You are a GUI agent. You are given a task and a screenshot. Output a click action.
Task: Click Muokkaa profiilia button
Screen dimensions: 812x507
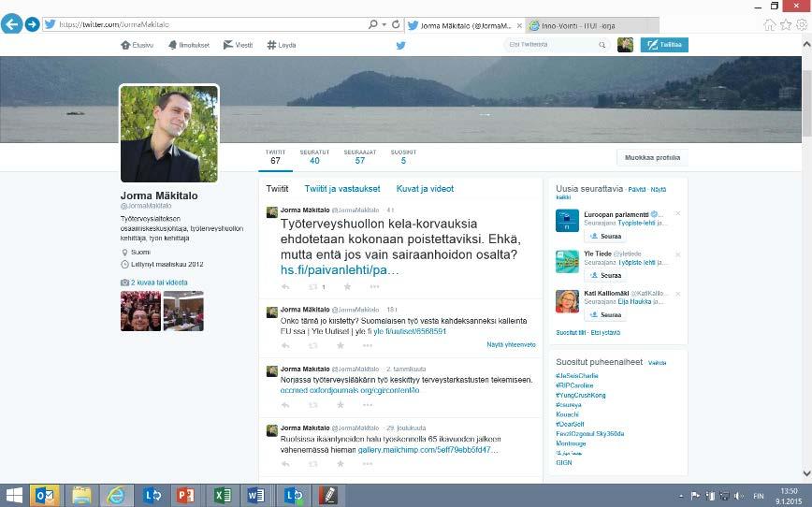click(653, 157)
